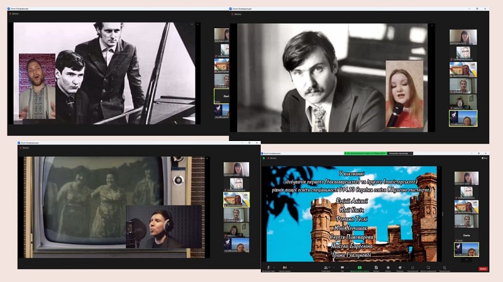Screen dimensions: 503x282
Task: Open the Chat icon in Zoom toolbar
Action: (343, 268)
